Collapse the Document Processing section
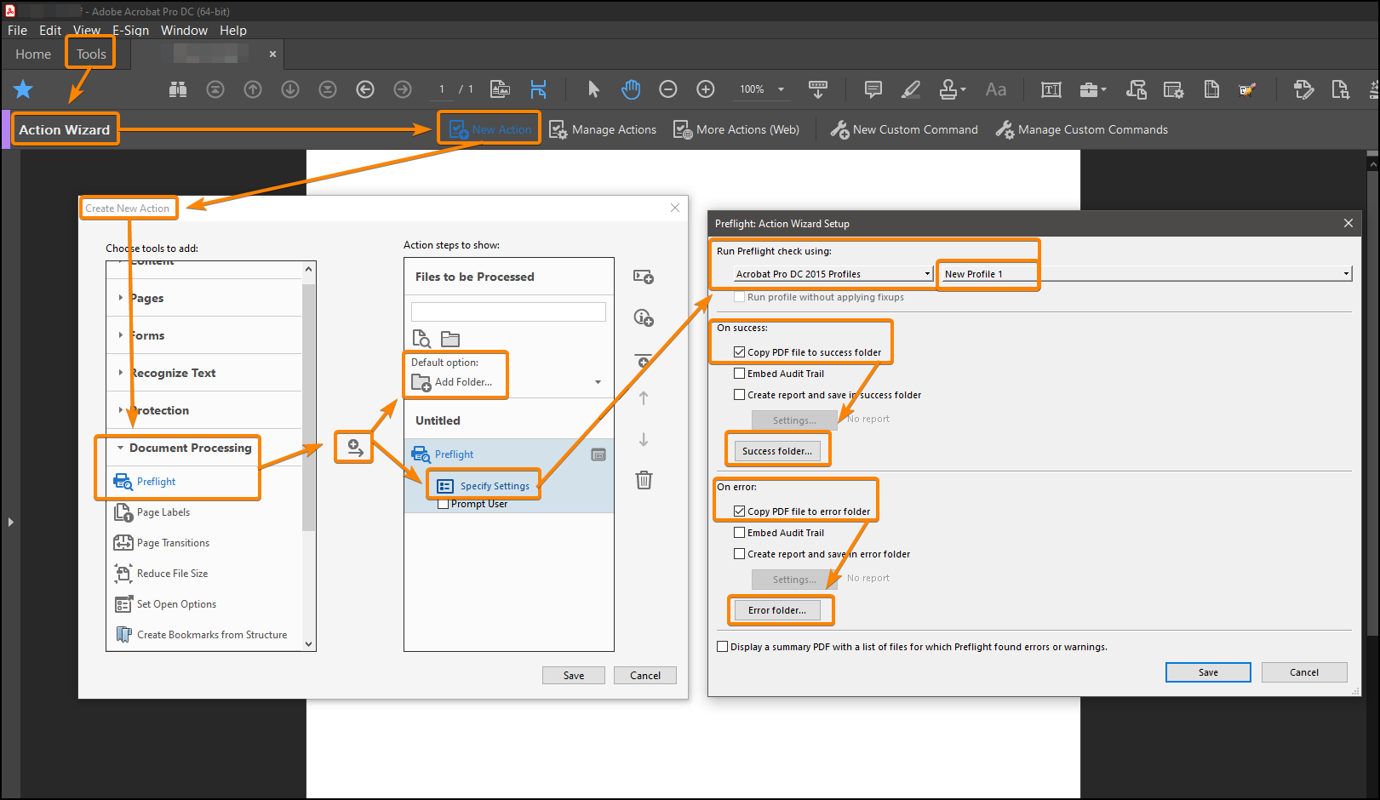This screenshot has width=1380, height=800. point(120,448)
